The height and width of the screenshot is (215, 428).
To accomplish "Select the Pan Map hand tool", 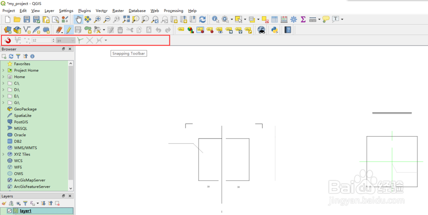I will [x=79, y=19].
